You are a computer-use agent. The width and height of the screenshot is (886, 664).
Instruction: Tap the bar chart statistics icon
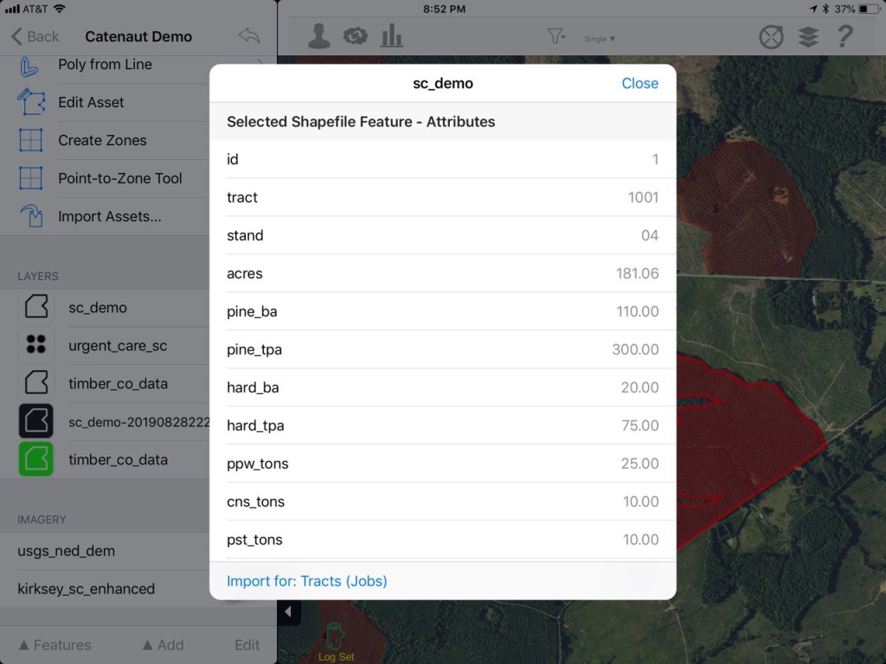tap(392, 36)
